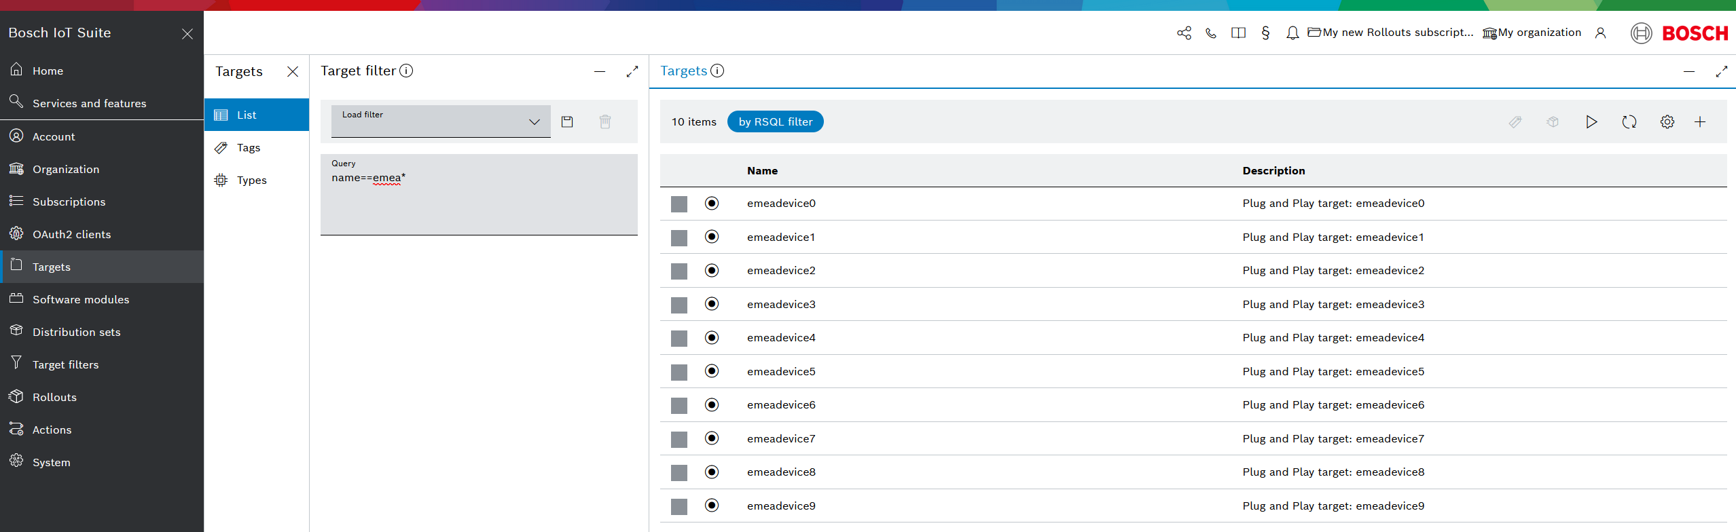This screenshot has height=532, width=1736.
Task: Open user profile icon in header
Action: point(1600,33)
